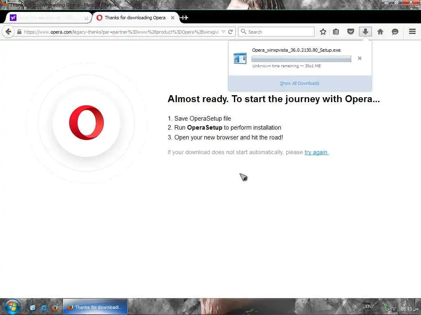Go back using the back arrow button
Image resolution: width=421 pixels, height=315 pixels.
pos(8,32)
